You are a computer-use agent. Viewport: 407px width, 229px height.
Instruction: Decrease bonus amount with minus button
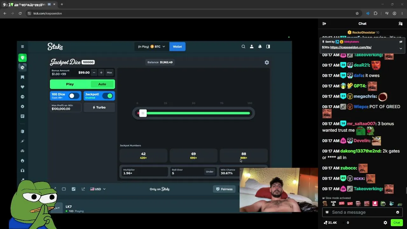[94, 73]
